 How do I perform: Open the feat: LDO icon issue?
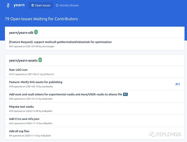pyautogui.click(x=18, y=70)
